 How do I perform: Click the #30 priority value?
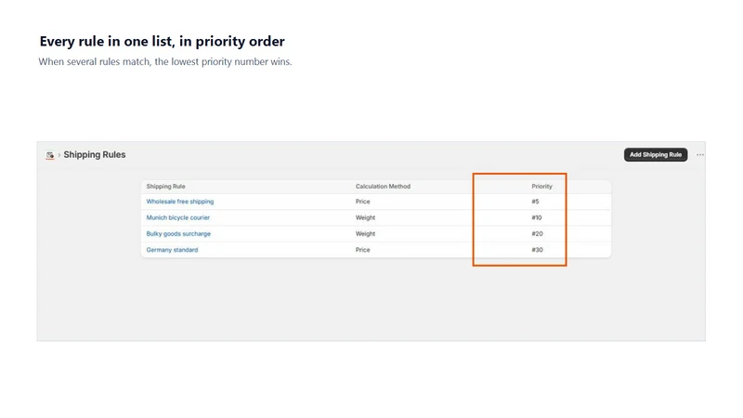(x=537, y=250)
